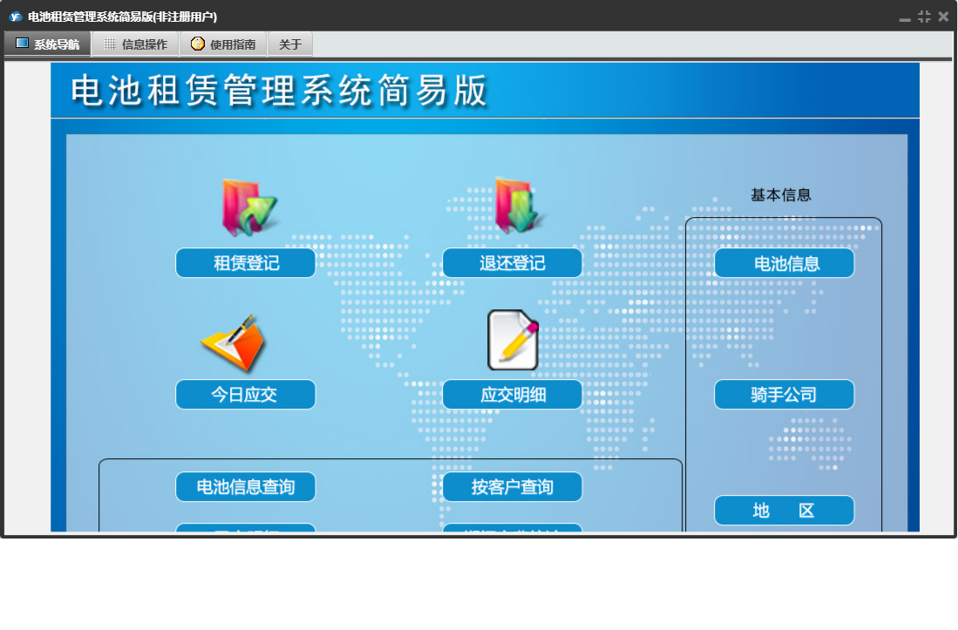Click the 基本信息 heading label
This screenshot has width=958, height=630.
pos(781,194)
